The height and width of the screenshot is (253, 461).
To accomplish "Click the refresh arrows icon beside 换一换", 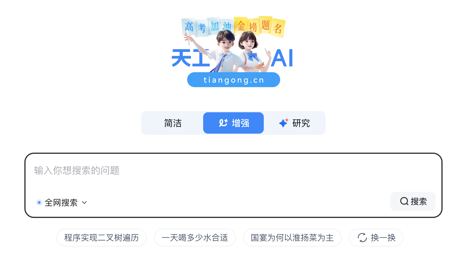I will (x=362, y=238).
